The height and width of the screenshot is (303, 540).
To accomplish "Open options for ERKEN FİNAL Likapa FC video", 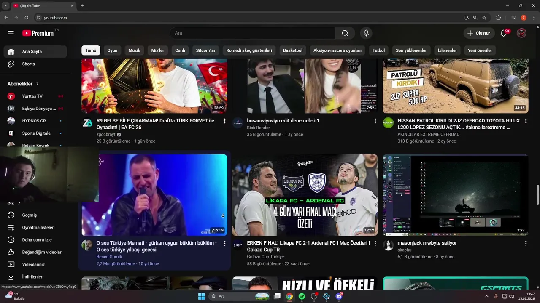I will (375, 244).
